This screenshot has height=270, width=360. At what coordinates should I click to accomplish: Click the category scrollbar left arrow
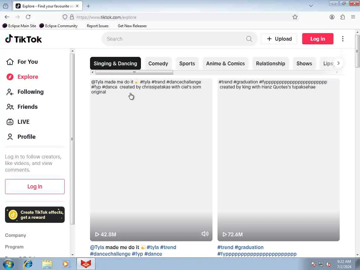[92, 72]
